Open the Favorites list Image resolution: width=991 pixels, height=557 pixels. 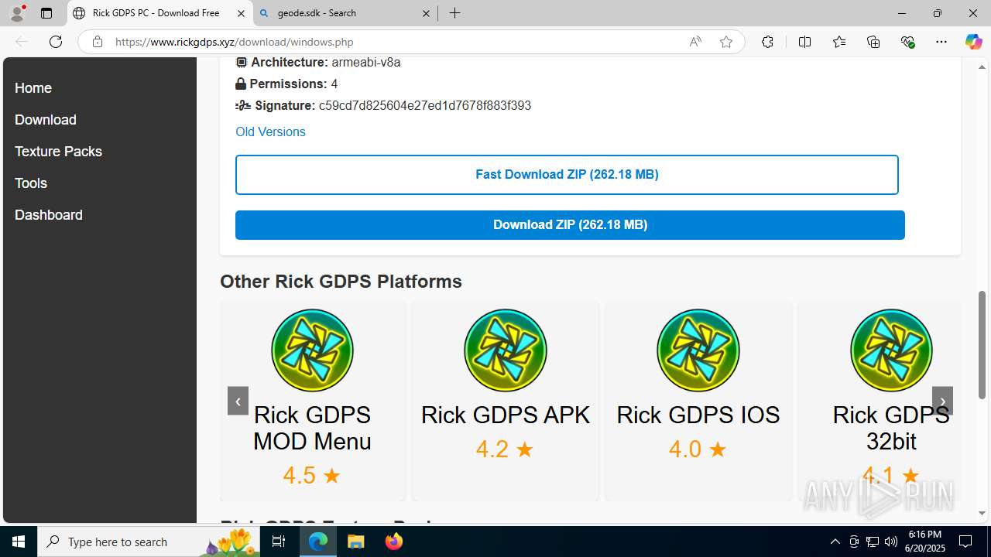pos(839,42)
